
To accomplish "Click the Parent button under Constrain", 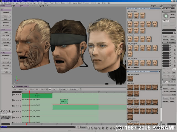I will (x=165, y=88).
